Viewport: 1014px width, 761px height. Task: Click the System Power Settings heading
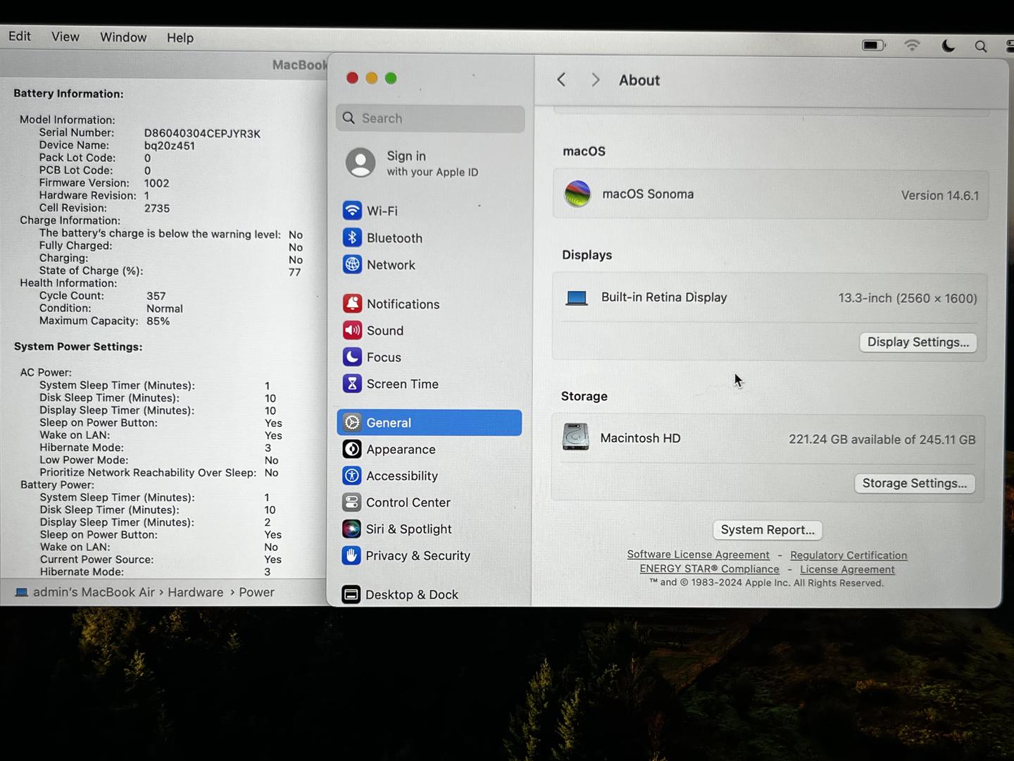click(78, 347)
